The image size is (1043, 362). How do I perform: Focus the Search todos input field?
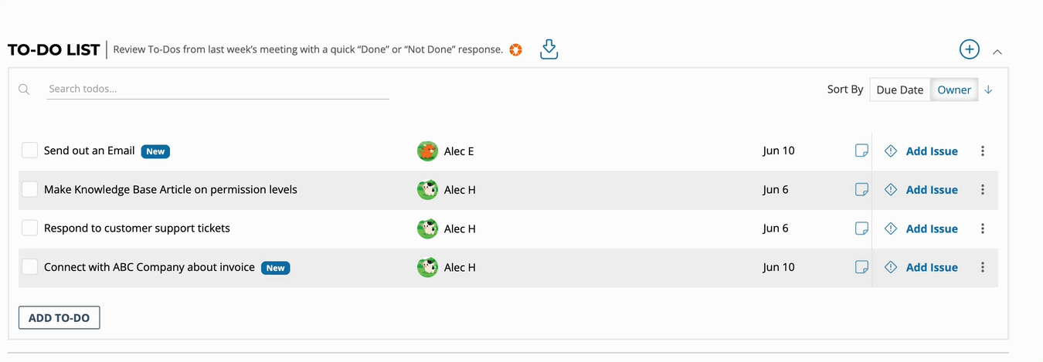(218, 89)
